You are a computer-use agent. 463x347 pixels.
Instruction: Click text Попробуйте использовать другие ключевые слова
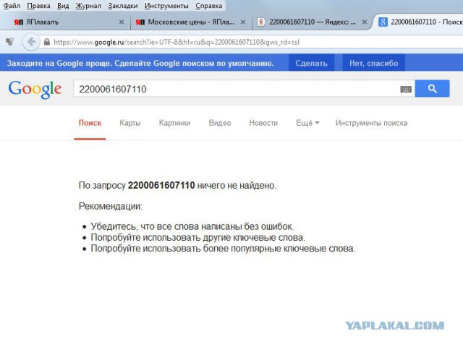[197, 238]
